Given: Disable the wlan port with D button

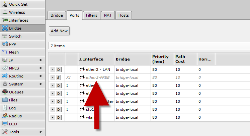Looking at the screenshot, I should [x=59, y=117].
